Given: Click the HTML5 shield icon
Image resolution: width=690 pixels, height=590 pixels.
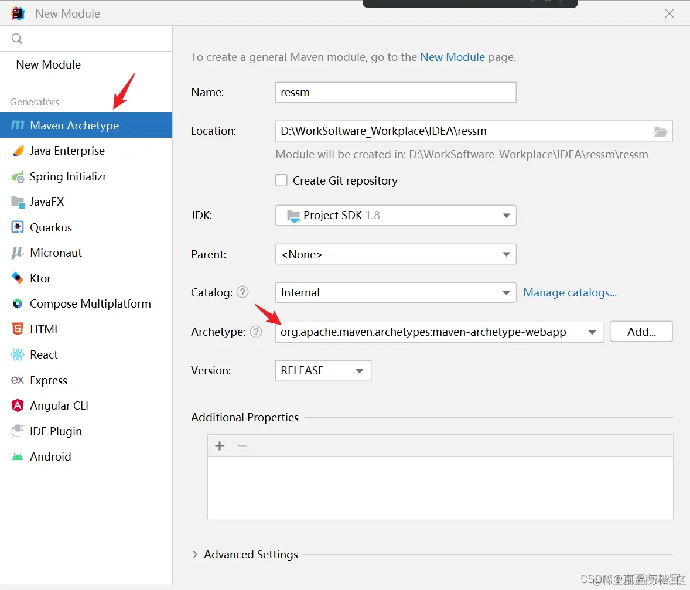Looking at the screenshot, I should pos(17,329).
